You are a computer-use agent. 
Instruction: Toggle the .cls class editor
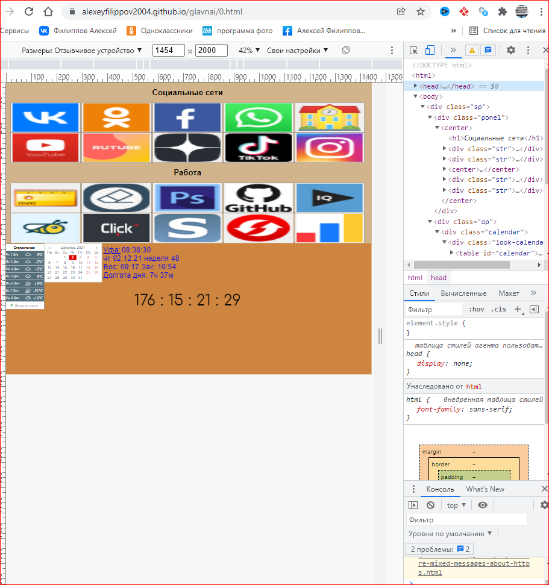click(498, 309)
